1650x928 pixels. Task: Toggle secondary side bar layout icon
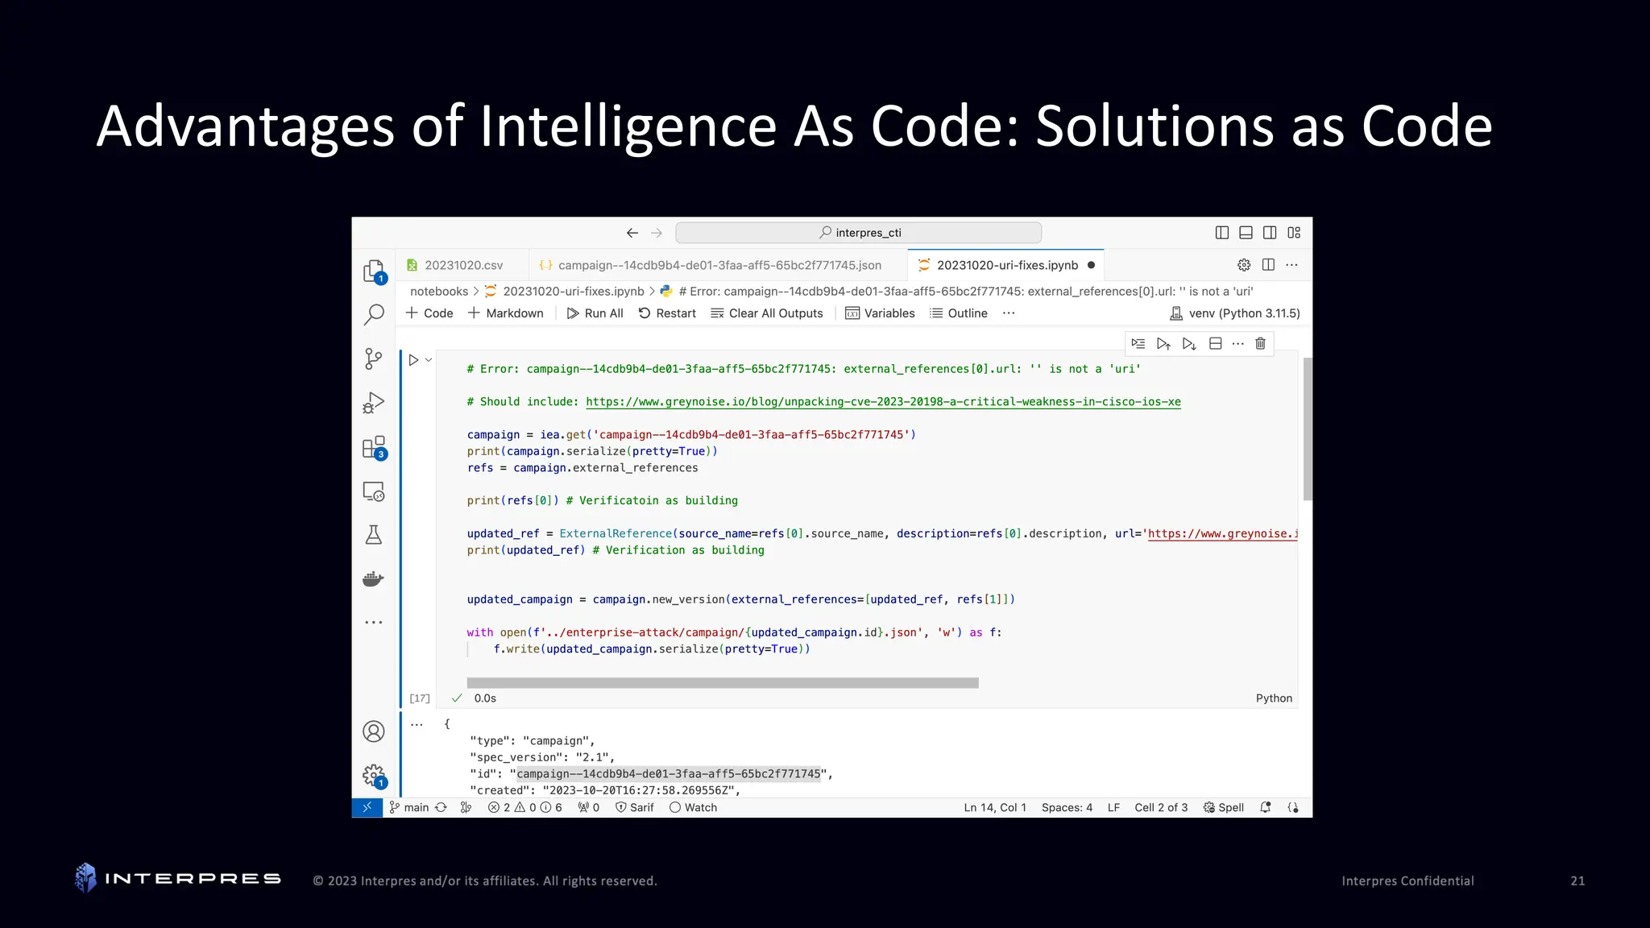(1270, 233)
